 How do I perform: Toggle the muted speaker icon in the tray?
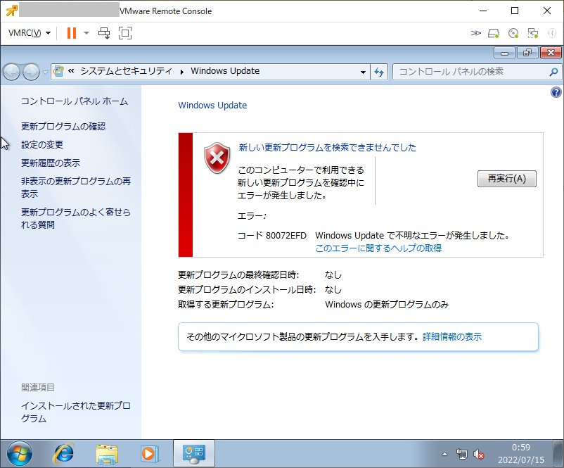pos(480,455)
